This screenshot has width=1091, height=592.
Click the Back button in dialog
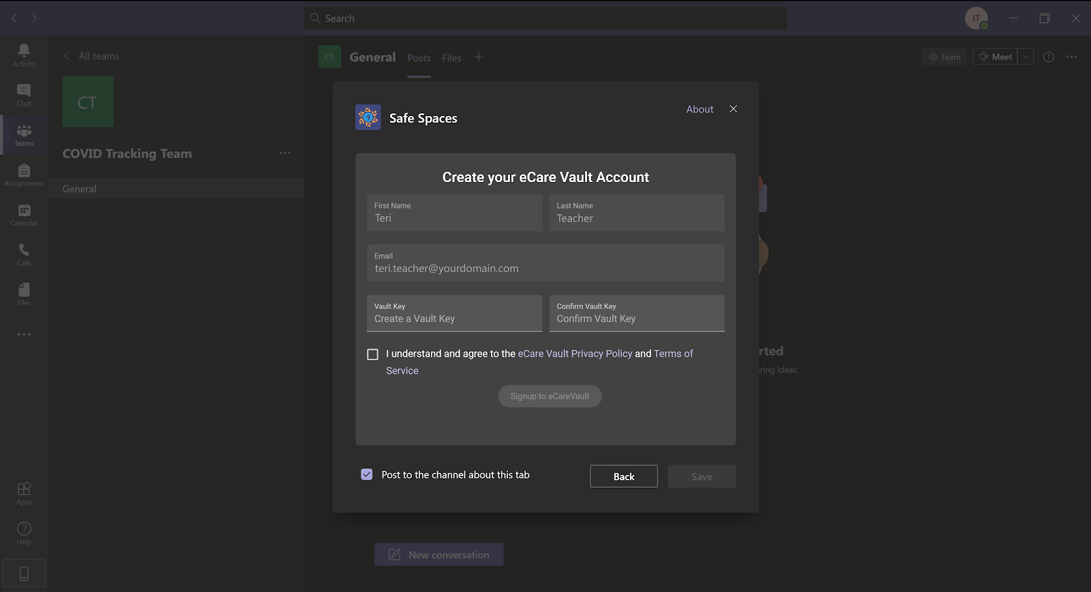[x=623, y=476]
